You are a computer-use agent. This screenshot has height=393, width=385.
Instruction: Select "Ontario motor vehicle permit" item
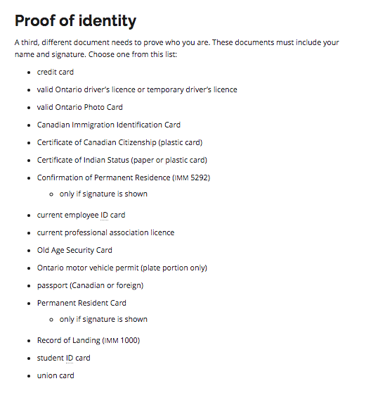[122, 268]
